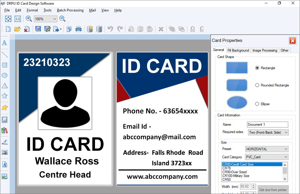The height and width of the screenshot is (194, 300).
Task: Click the Save toolbar icon
Action: tap(38, 29)
